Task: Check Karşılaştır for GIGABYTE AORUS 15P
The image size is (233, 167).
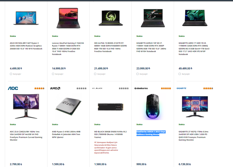Action: click(x=138, y=74)
